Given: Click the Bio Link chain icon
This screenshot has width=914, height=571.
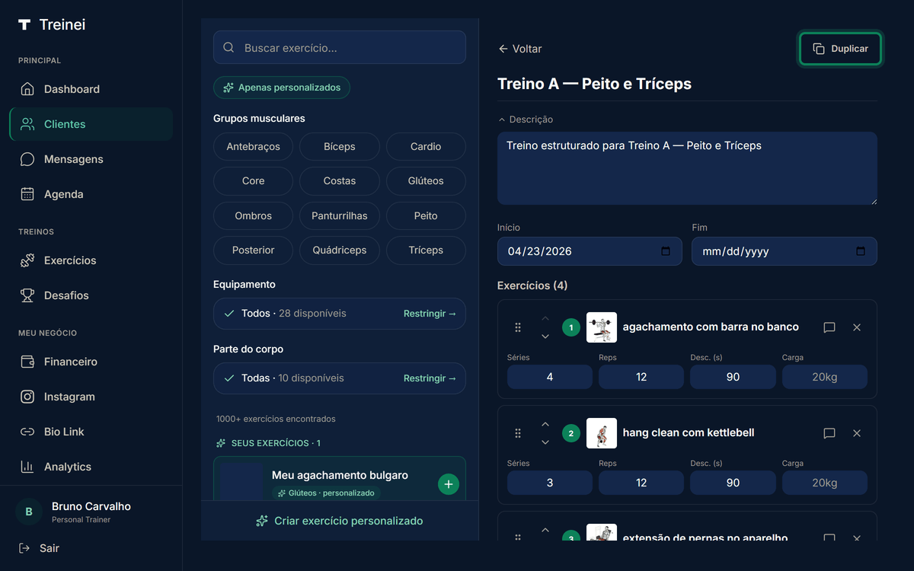Looking at the screenshot, I should [27, 432].
